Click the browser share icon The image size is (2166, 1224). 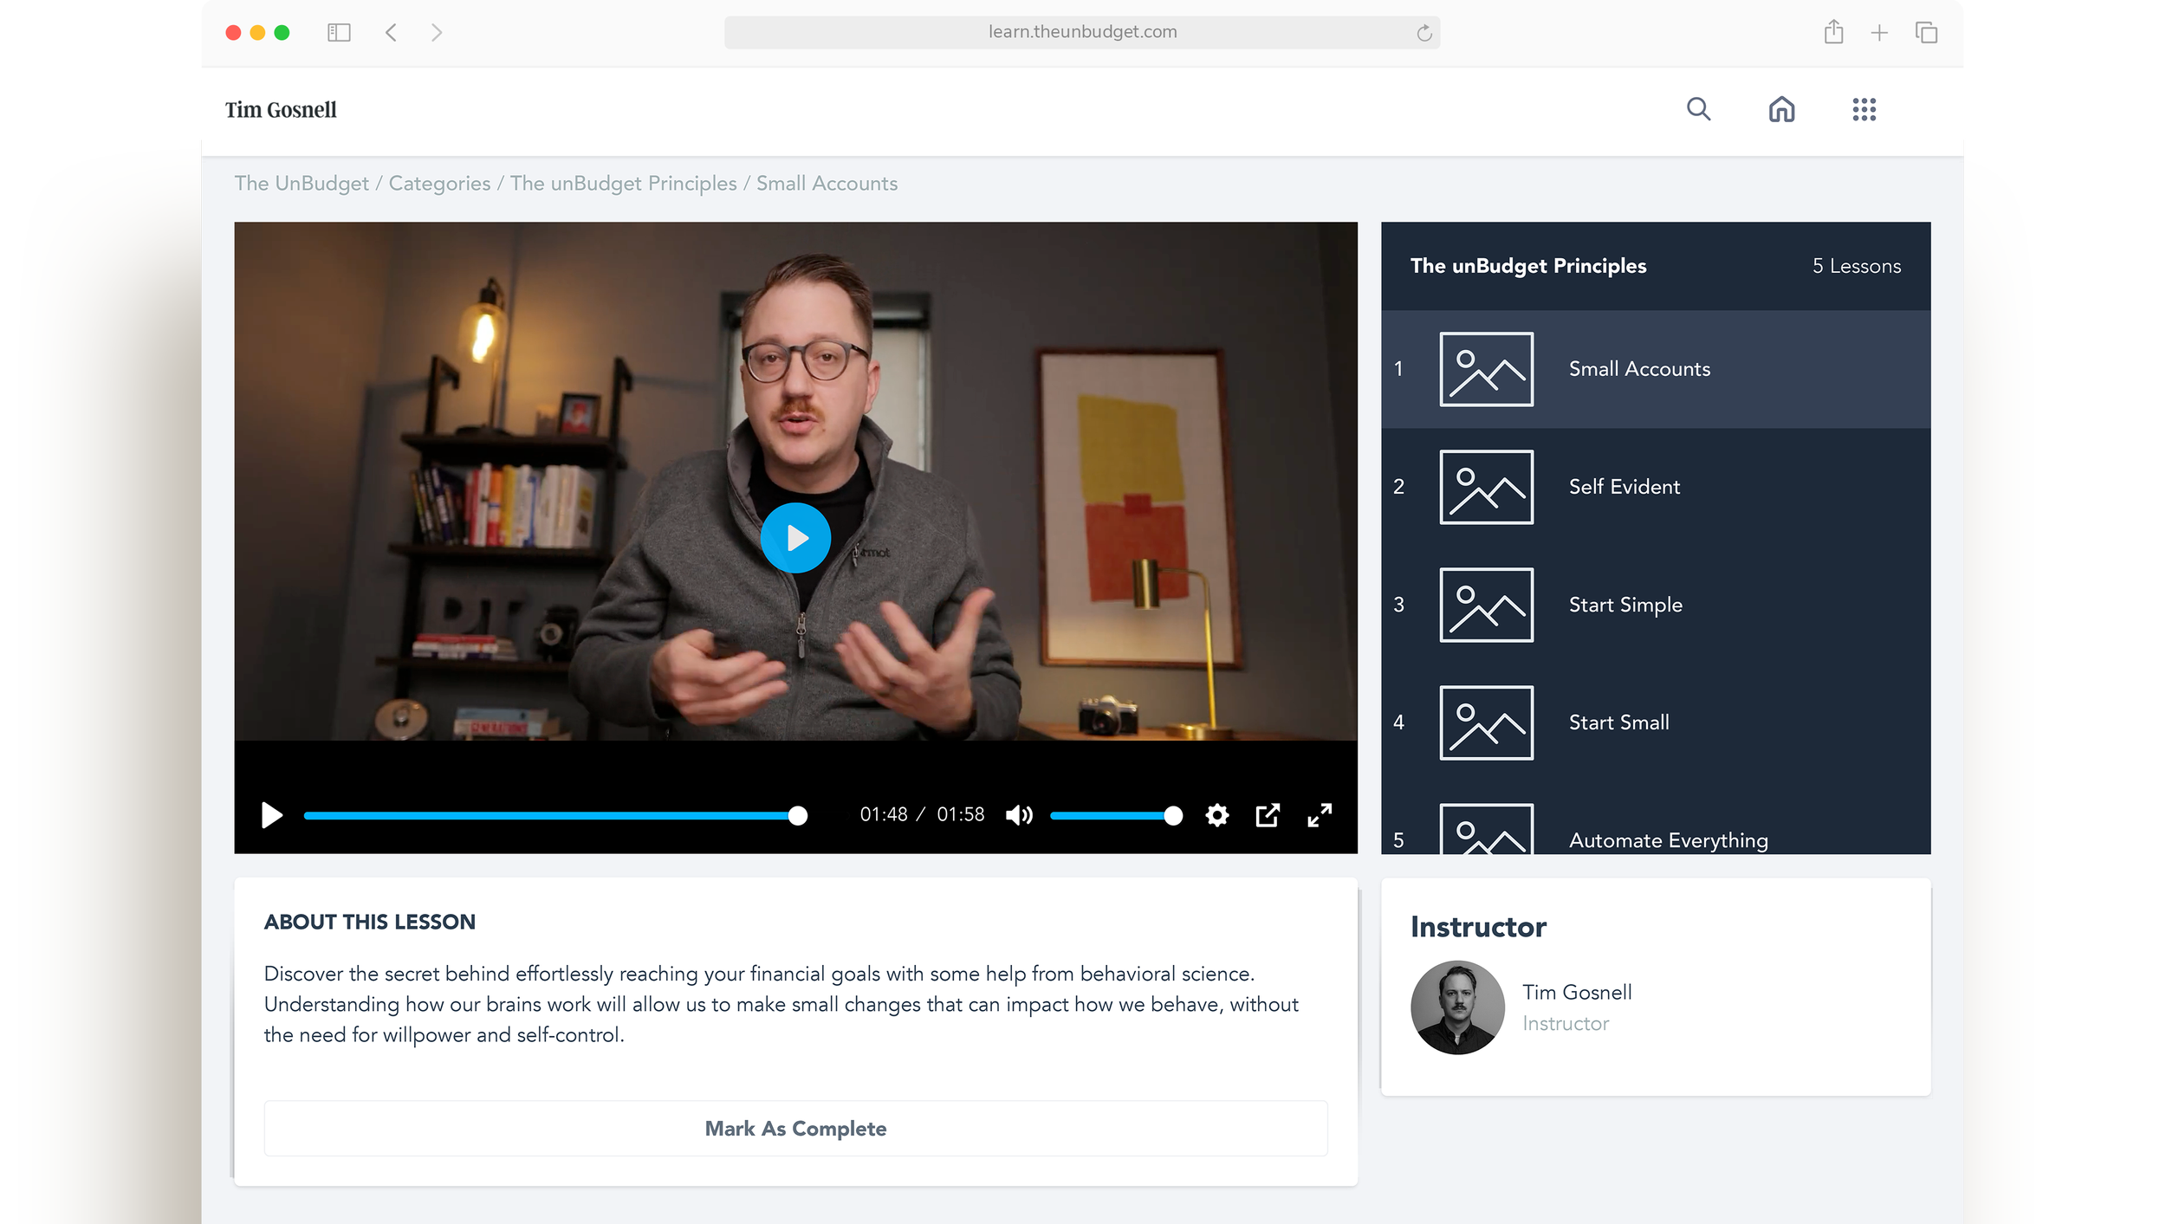[1833, 33]
